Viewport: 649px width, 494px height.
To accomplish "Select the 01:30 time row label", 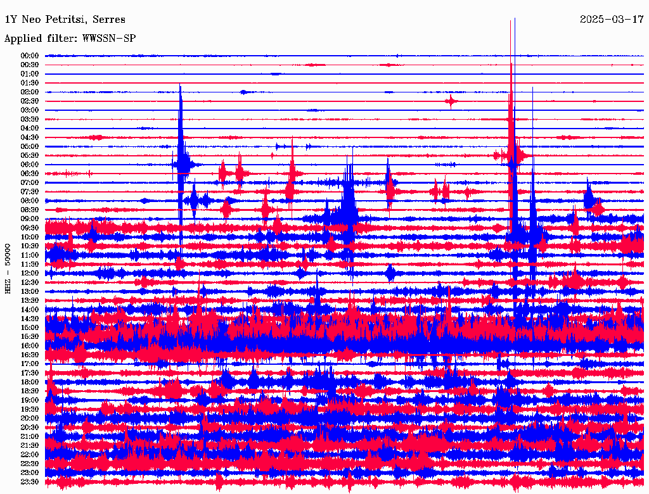I will coord(29,83).
